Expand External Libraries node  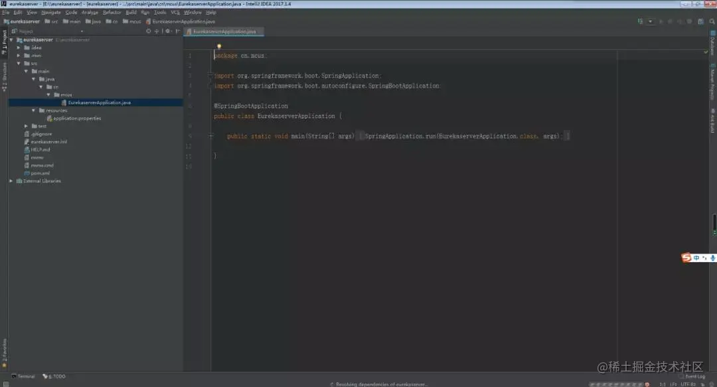(x=11, y=181)
